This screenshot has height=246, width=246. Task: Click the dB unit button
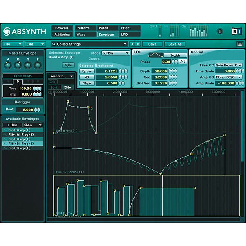pyautogui.click(x=87, y=77)
